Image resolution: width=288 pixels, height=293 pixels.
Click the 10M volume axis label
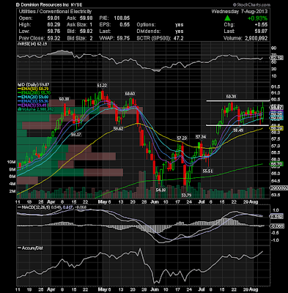tap(12, 162)
